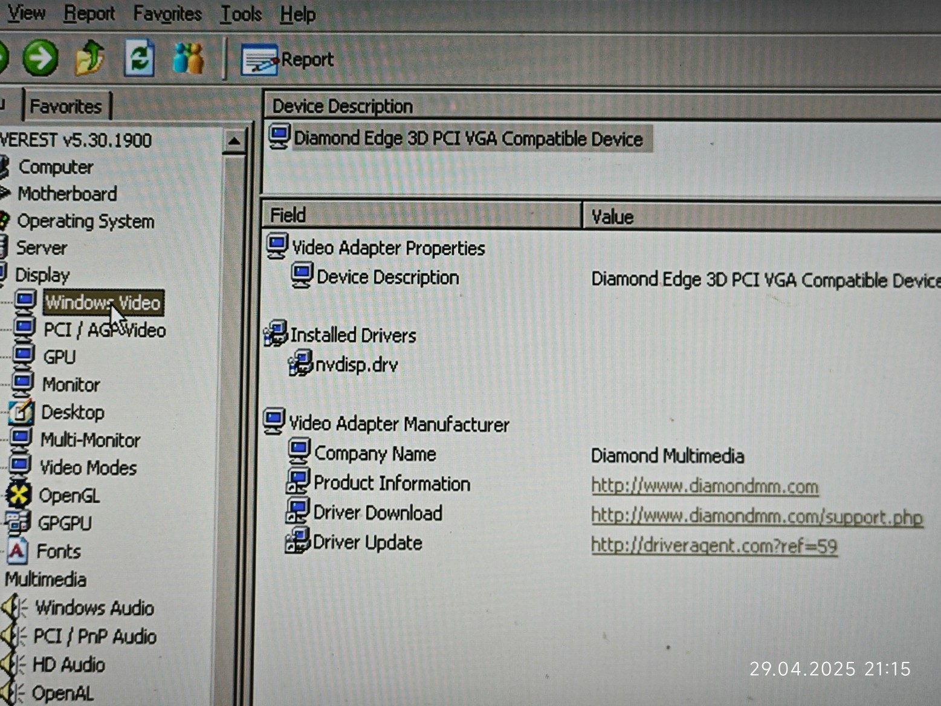The width and height of the screenshot is (941, 706).
Task: Open the Favorites menu in menu bar
Action: pos(167,13)
